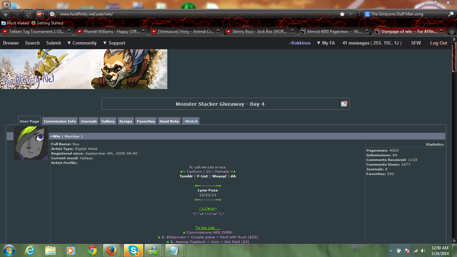
Task: Close the Pharrell Williams - Happy tab
Action: tap(144, 31)
